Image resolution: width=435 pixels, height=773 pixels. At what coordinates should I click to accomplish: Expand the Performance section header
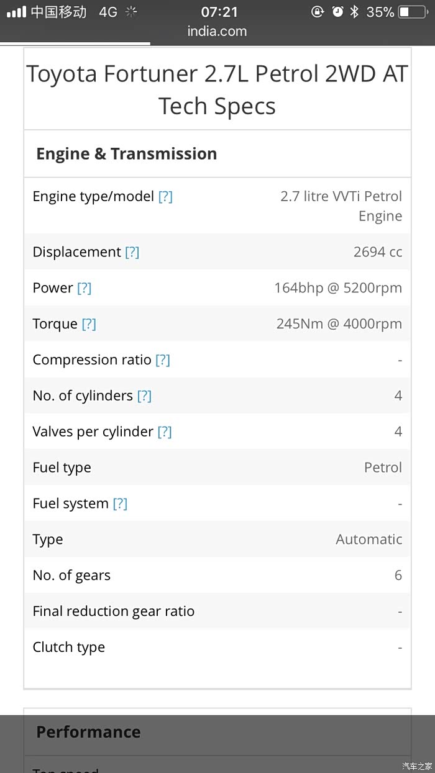[88, 732]
